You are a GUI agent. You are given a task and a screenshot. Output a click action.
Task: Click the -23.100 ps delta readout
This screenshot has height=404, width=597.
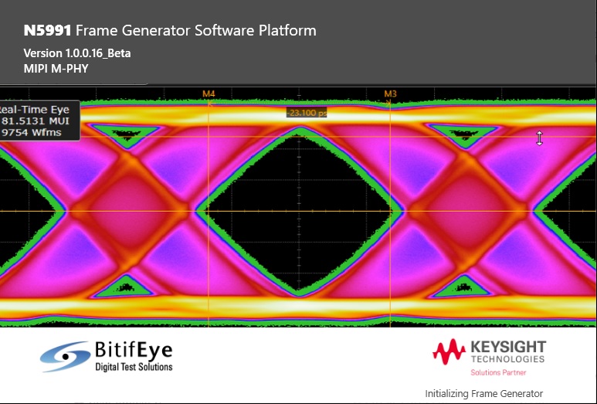point(307,113)
